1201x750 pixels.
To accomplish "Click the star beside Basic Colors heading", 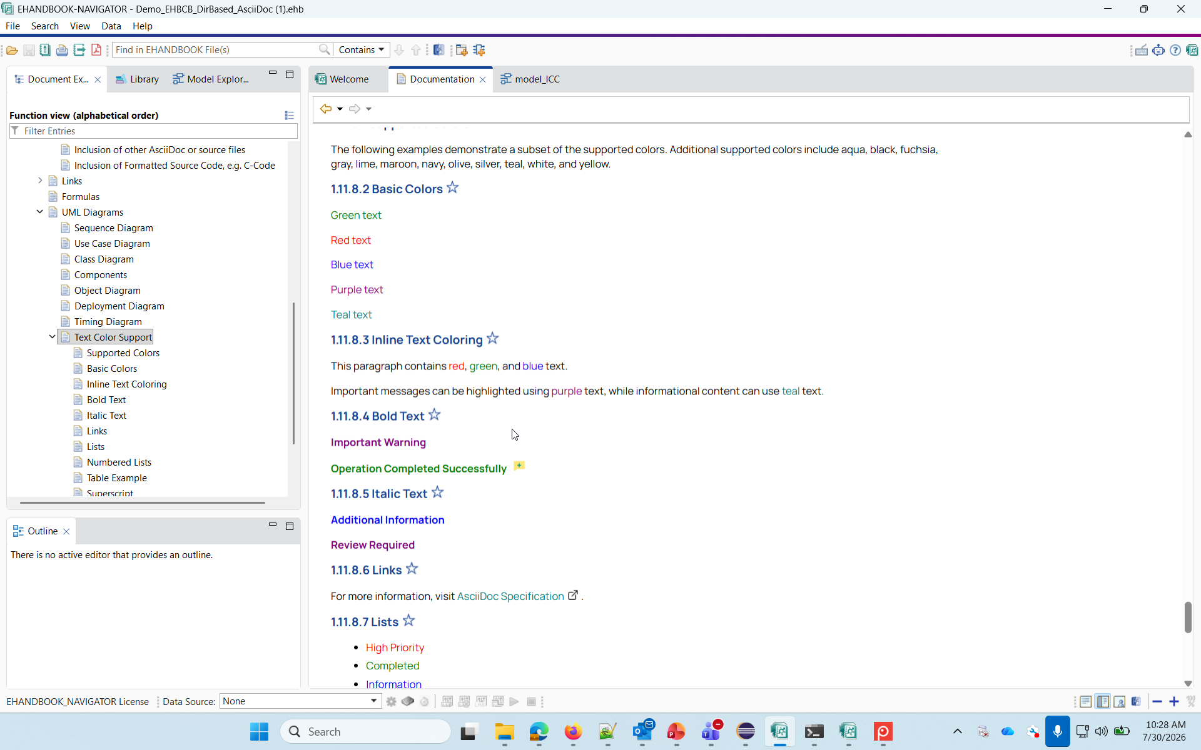I will 453,187.
